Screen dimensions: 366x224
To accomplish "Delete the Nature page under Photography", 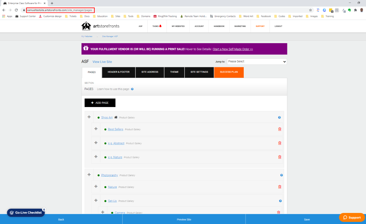I will 280,187.
